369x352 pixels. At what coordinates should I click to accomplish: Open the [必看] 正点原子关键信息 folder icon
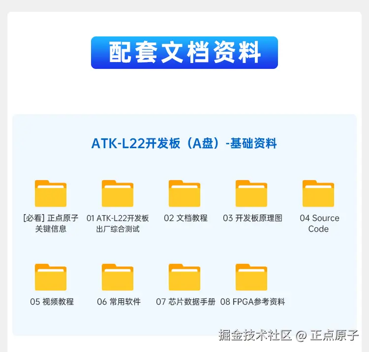(51, 193)
